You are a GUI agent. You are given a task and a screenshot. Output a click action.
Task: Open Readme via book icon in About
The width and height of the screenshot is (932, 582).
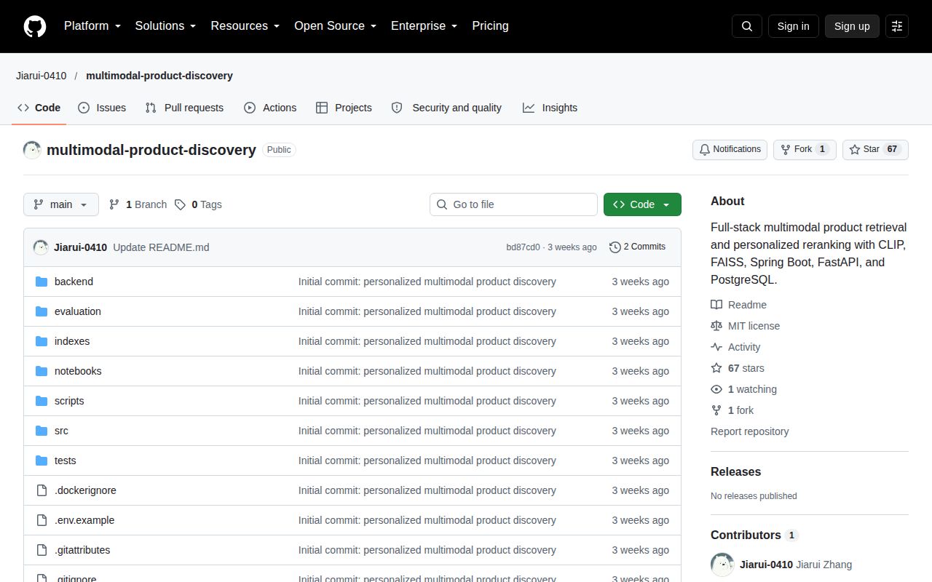coord(716,305)
